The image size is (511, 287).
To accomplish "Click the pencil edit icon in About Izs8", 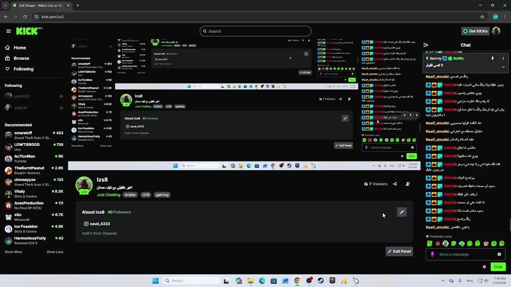I will 402,212.
